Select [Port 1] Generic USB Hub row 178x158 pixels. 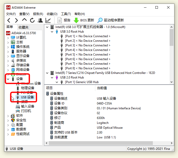point(82,82)
